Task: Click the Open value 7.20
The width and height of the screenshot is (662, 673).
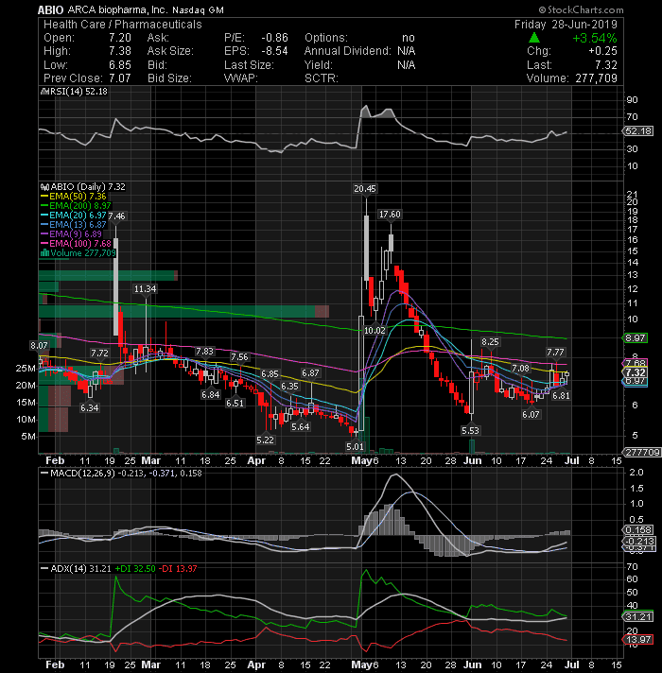Action: (x=120, y=38)
